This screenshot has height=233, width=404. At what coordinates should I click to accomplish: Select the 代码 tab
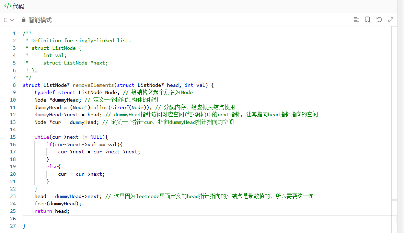click(x=18, y=6)
